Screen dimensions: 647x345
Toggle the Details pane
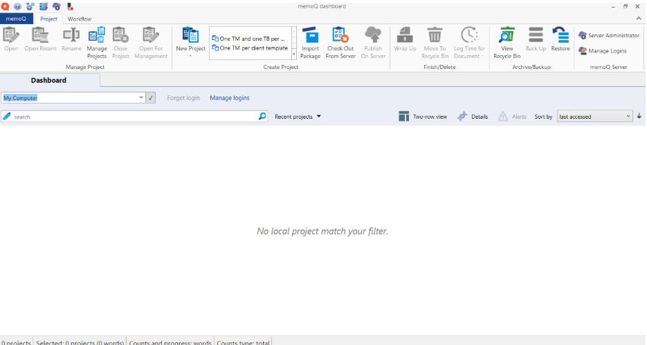click(473, 117)
